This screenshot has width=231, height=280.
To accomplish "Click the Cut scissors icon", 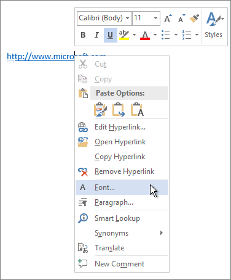I will (x=83, y=64).
